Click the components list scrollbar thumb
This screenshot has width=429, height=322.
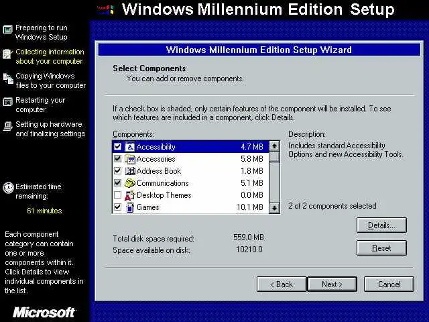tap(274, 157)
